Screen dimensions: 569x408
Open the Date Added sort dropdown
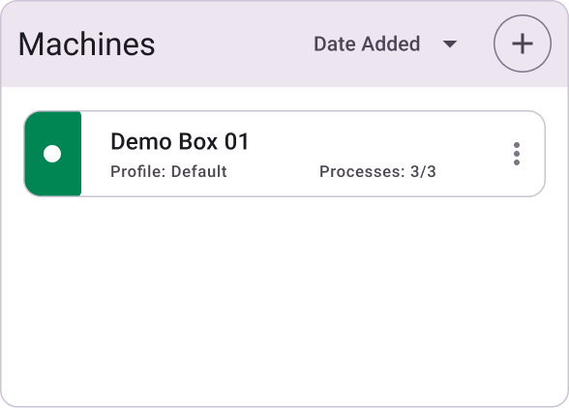tap(385, 44)
